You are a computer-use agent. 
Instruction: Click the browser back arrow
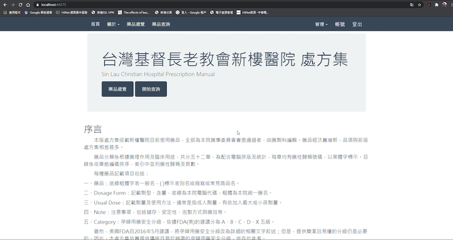pos(5,4)
